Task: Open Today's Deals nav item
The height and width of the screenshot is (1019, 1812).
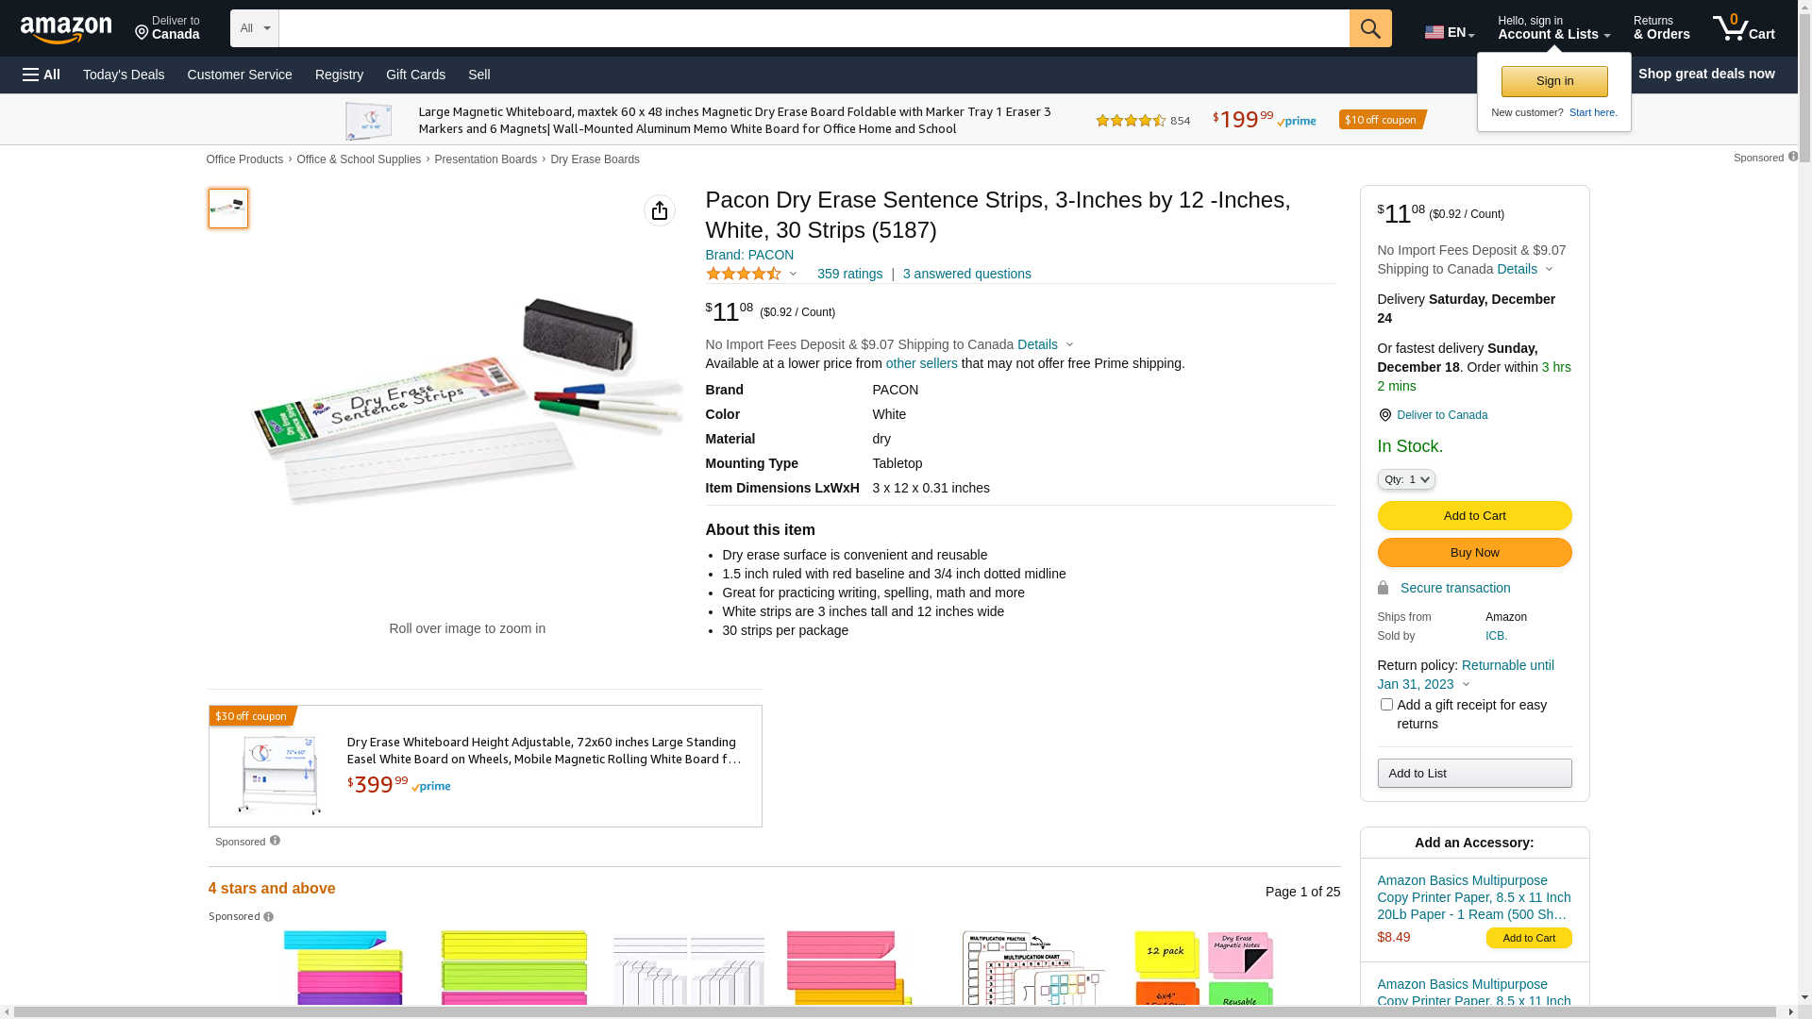Action: point(124,75)
